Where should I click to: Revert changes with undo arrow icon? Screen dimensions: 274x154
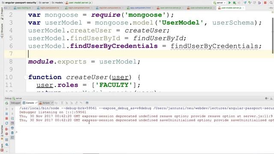pyautogui.click(x=259, y=3)
